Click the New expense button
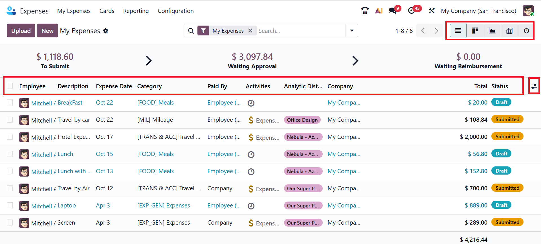 tap(47, 31)
